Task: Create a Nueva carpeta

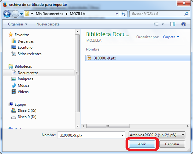Action: tap(48, 24)
